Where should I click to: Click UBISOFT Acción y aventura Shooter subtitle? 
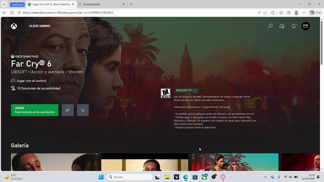(47, 72)
